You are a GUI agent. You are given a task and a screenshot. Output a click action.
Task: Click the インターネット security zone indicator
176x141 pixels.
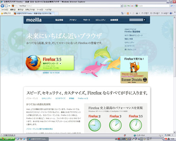pos(139,135)
